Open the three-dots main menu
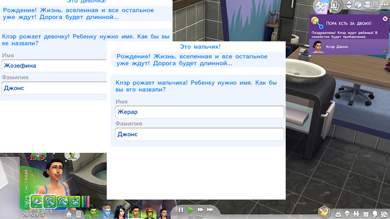 pos(385,4)
